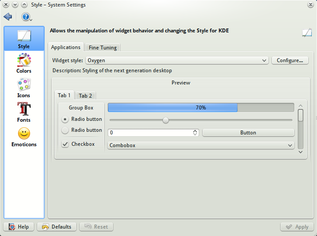Switch to the Fine Tuning tab
This screenshot has width=317, height=236.
(x=103, y=48)
